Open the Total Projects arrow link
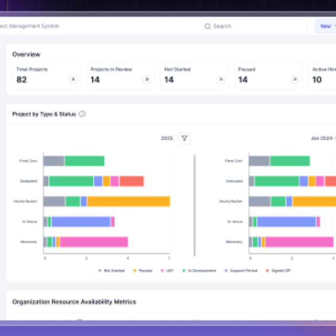 coord(73,80)
